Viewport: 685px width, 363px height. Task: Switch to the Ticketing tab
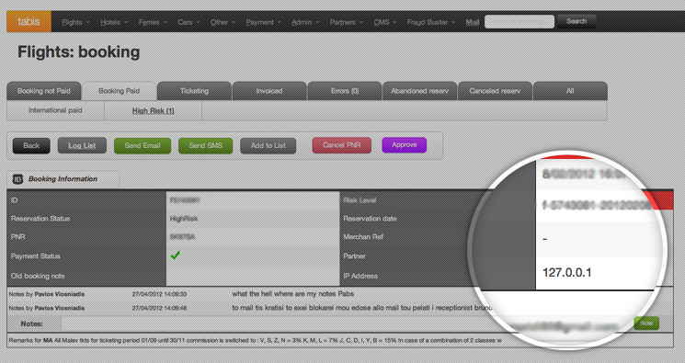pos(194,91)
